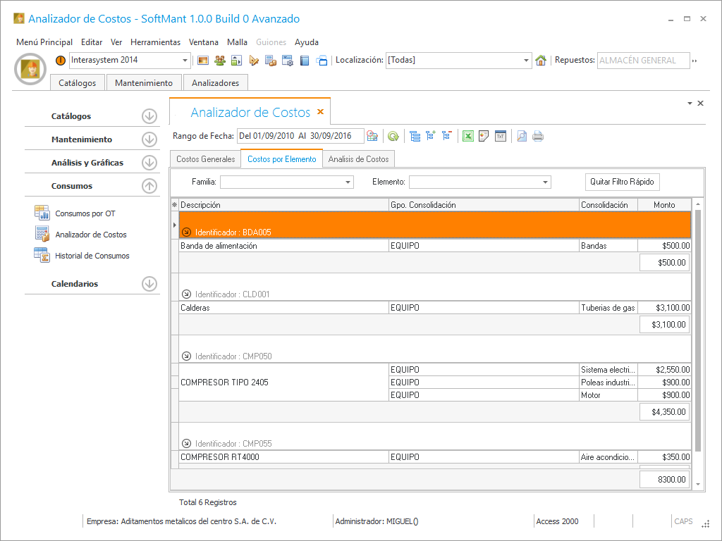Click the home icon next to Localización
The height and width of the screenshot is (541, 722).
click(x=541, y=61)
